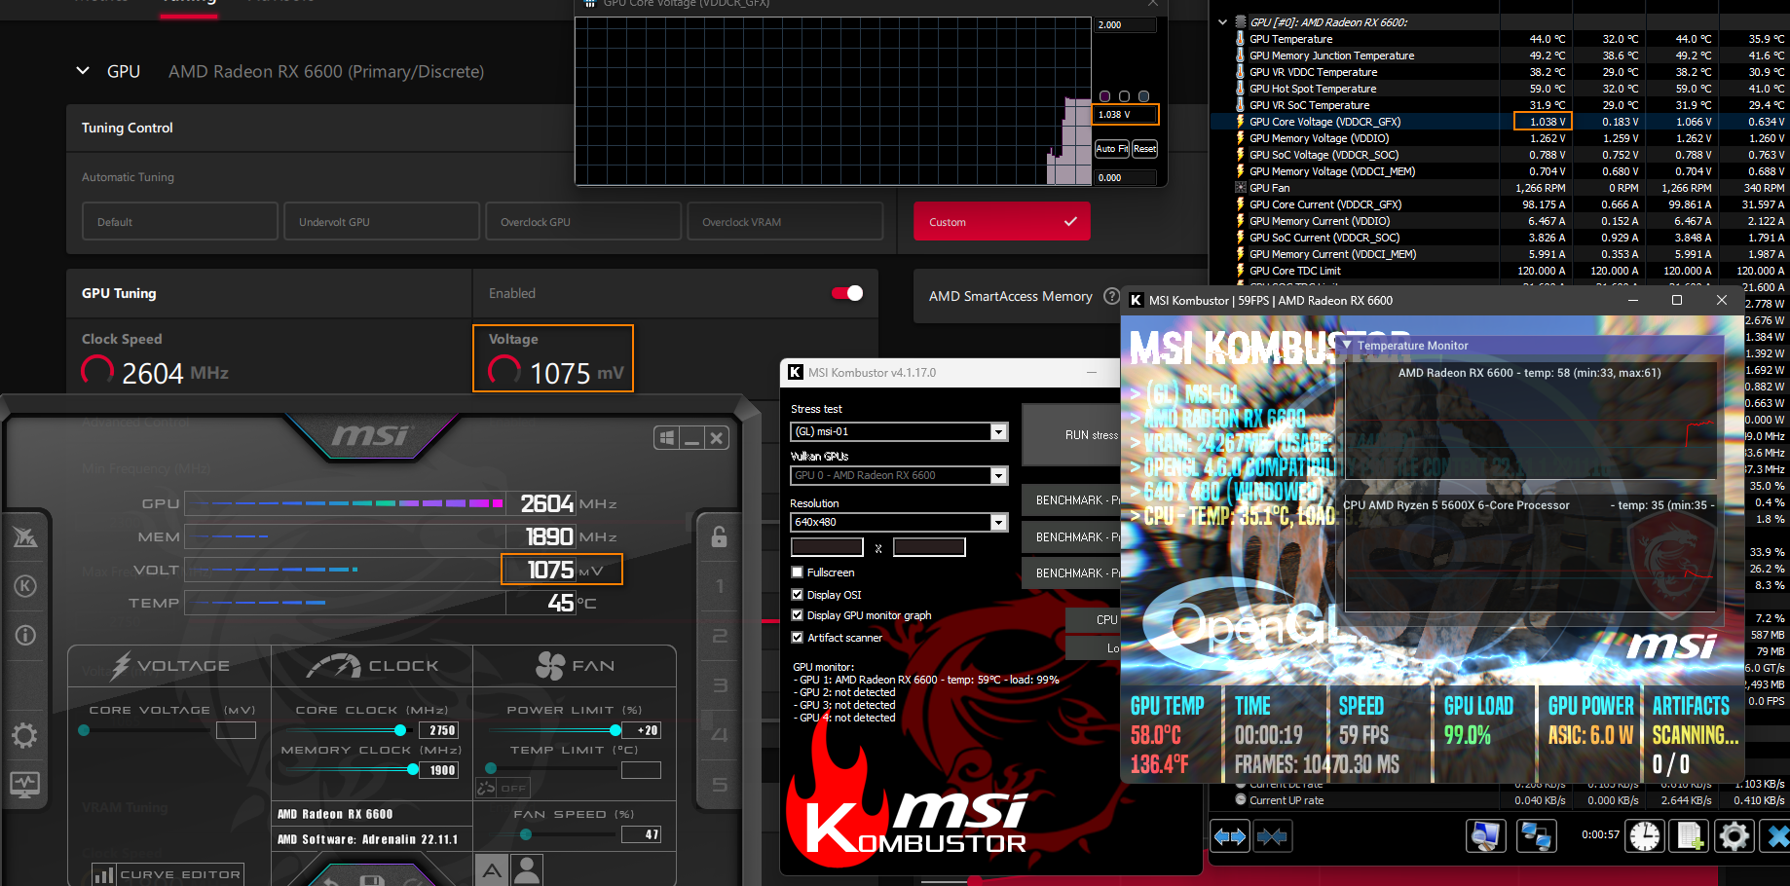This screenshot has width=1790, height=886.
Task: Click the Core Clock value field showing 2750
Action: (439, 730)
